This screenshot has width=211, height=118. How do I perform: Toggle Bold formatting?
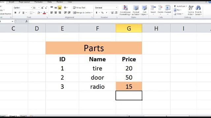pos(15,13)
